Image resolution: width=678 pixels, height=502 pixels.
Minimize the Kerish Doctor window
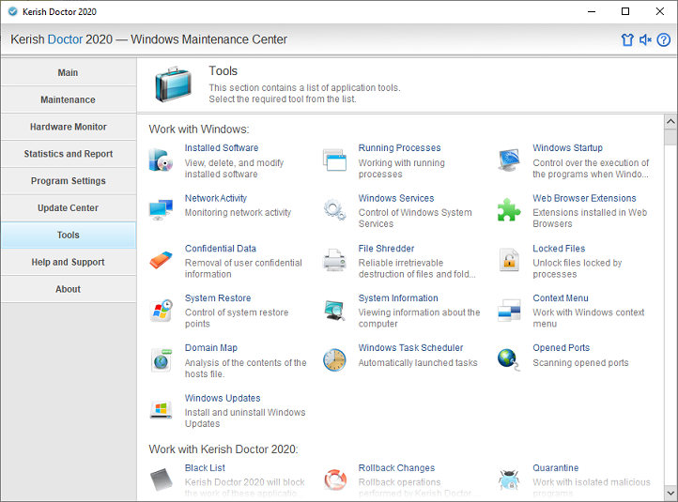pyautogui.click(x=592, y=11)
